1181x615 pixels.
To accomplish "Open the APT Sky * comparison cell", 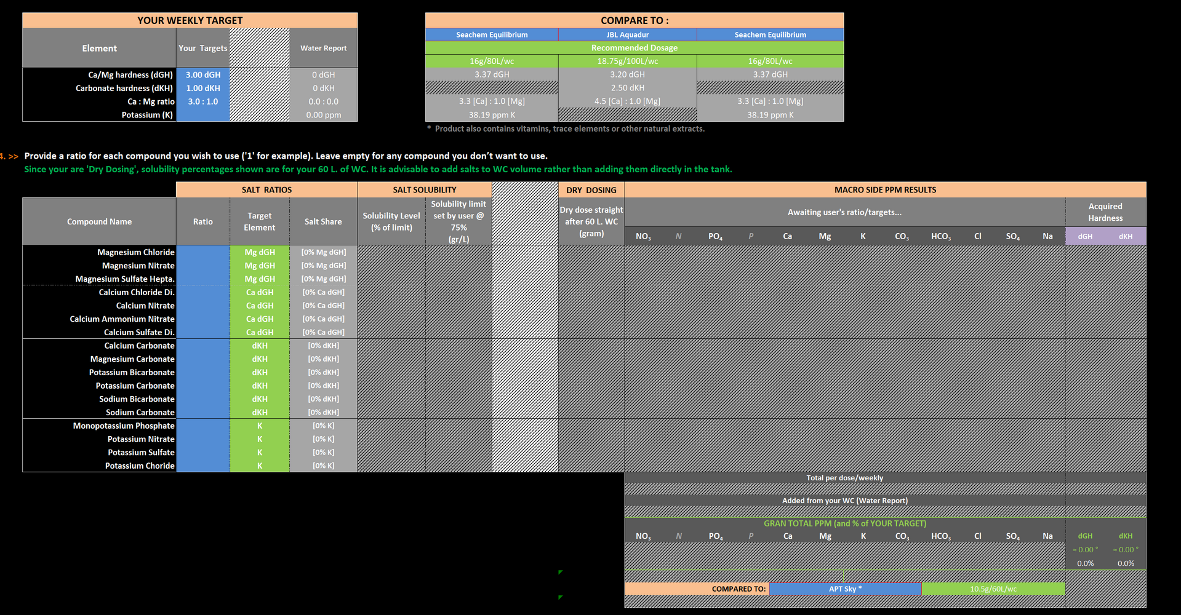I will tap(845, 589).
